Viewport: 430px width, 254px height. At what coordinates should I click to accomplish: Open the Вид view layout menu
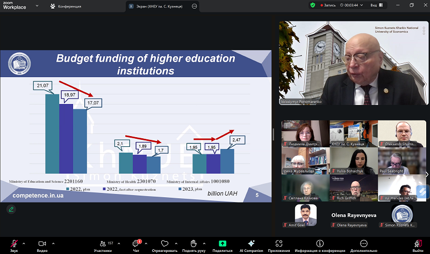(x=376, y=5)
